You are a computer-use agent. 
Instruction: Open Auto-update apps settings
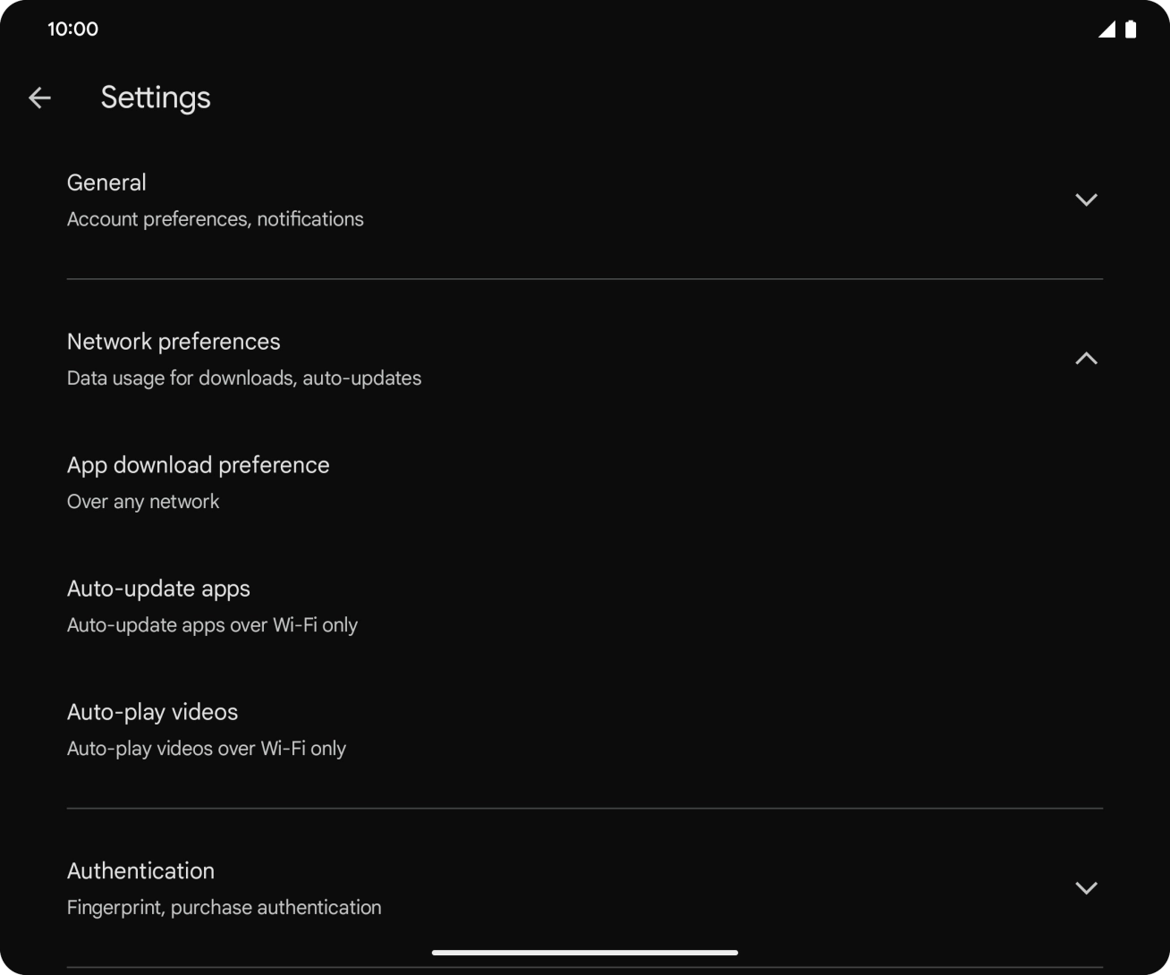tap(585, 605)
